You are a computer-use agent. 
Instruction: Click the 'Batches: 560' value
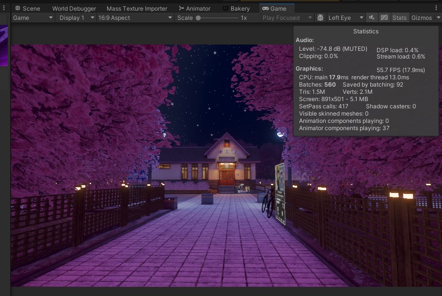click(317, 85)
